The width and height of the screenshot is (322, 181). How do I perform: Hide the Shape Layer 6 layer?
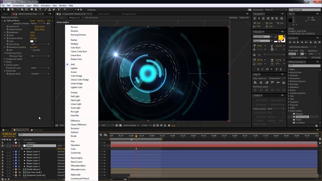click(3, 152)
